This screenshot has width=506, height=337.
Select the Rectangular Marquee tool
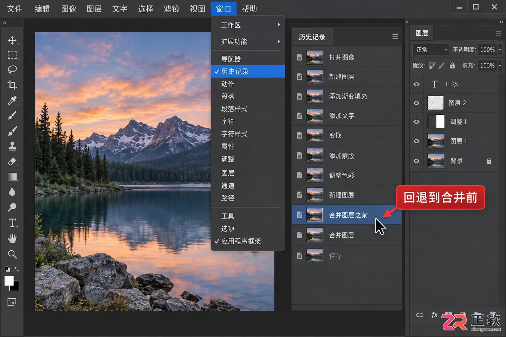(12, 55)
